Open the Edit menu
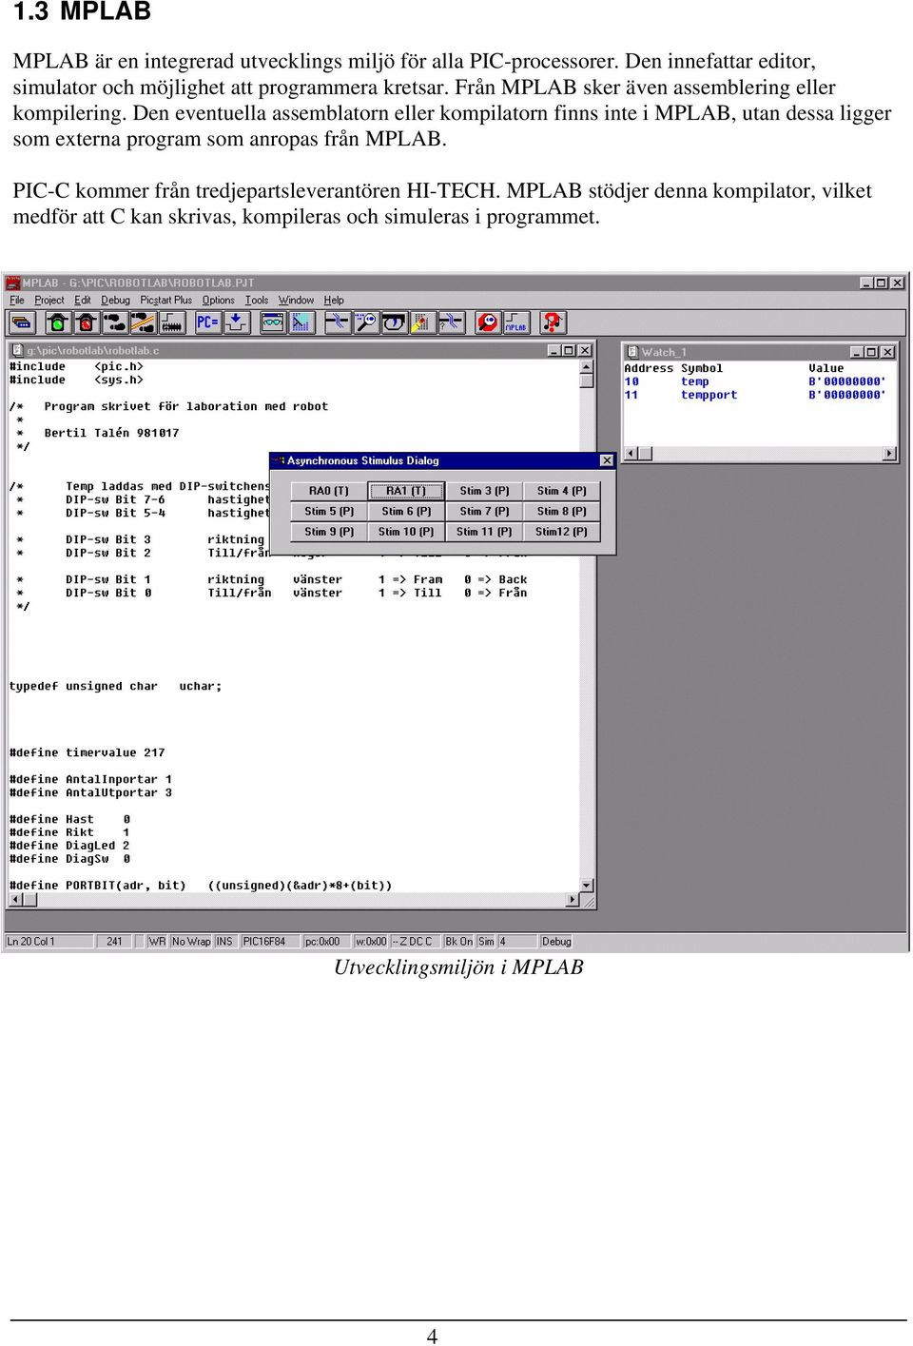 pyautogui.click(x=83, y=301)
